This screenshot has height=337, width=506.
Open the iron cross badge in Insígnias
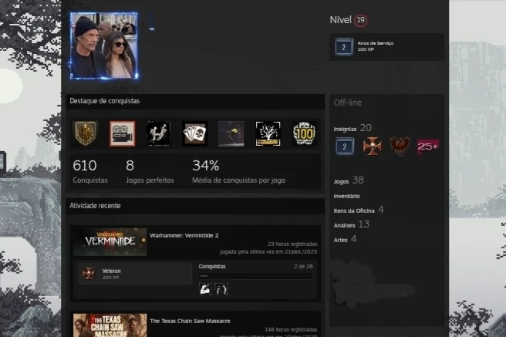(x=373, y=146)
